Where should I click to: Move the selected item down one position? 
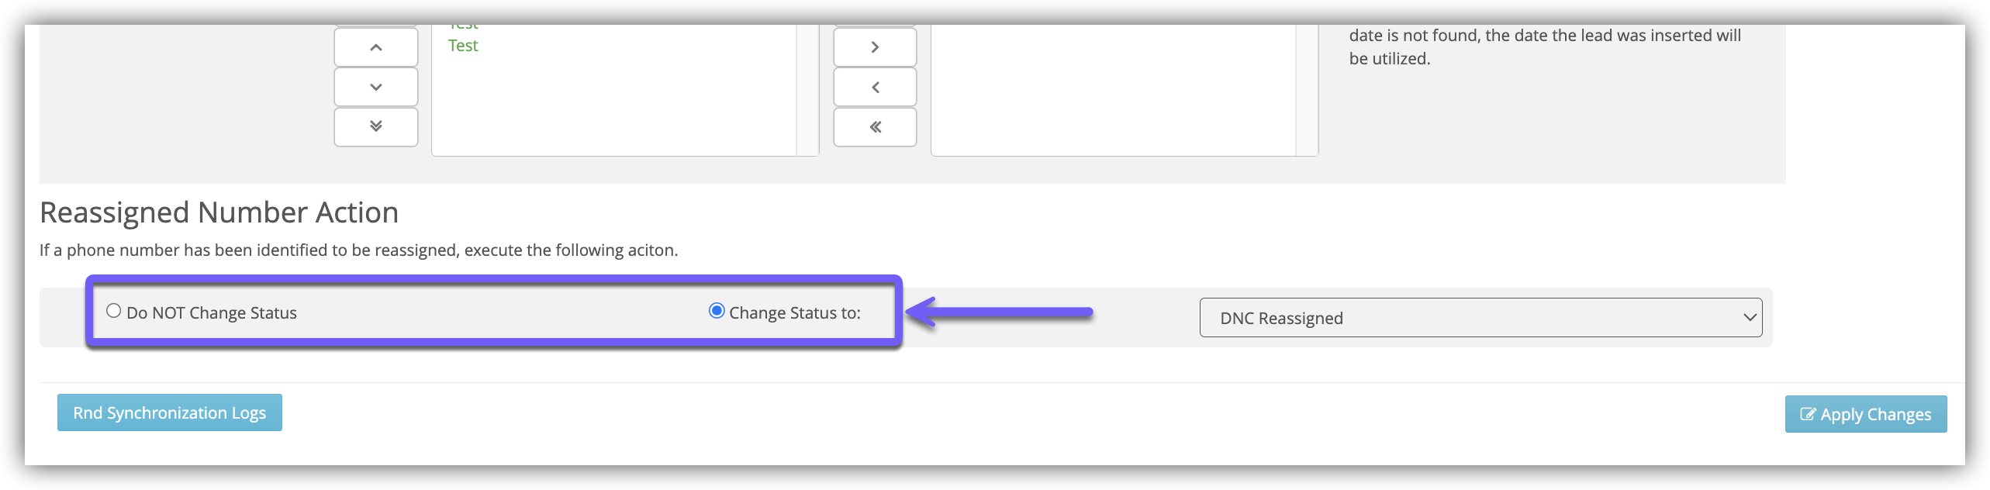pos(375,87)
